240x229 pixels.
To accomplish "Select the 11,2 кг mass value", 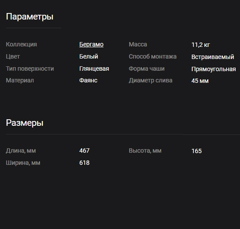I will [201, 45].
